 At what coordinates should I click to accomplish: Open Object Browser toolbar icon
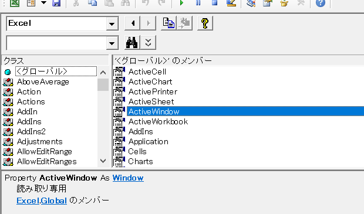pyautogui.click(x=284, y=3)
